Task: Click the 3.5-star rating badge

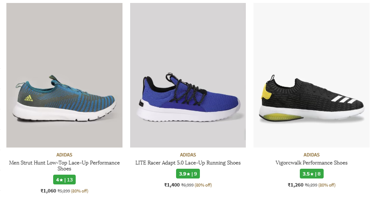Action: [x=311, y=174]
